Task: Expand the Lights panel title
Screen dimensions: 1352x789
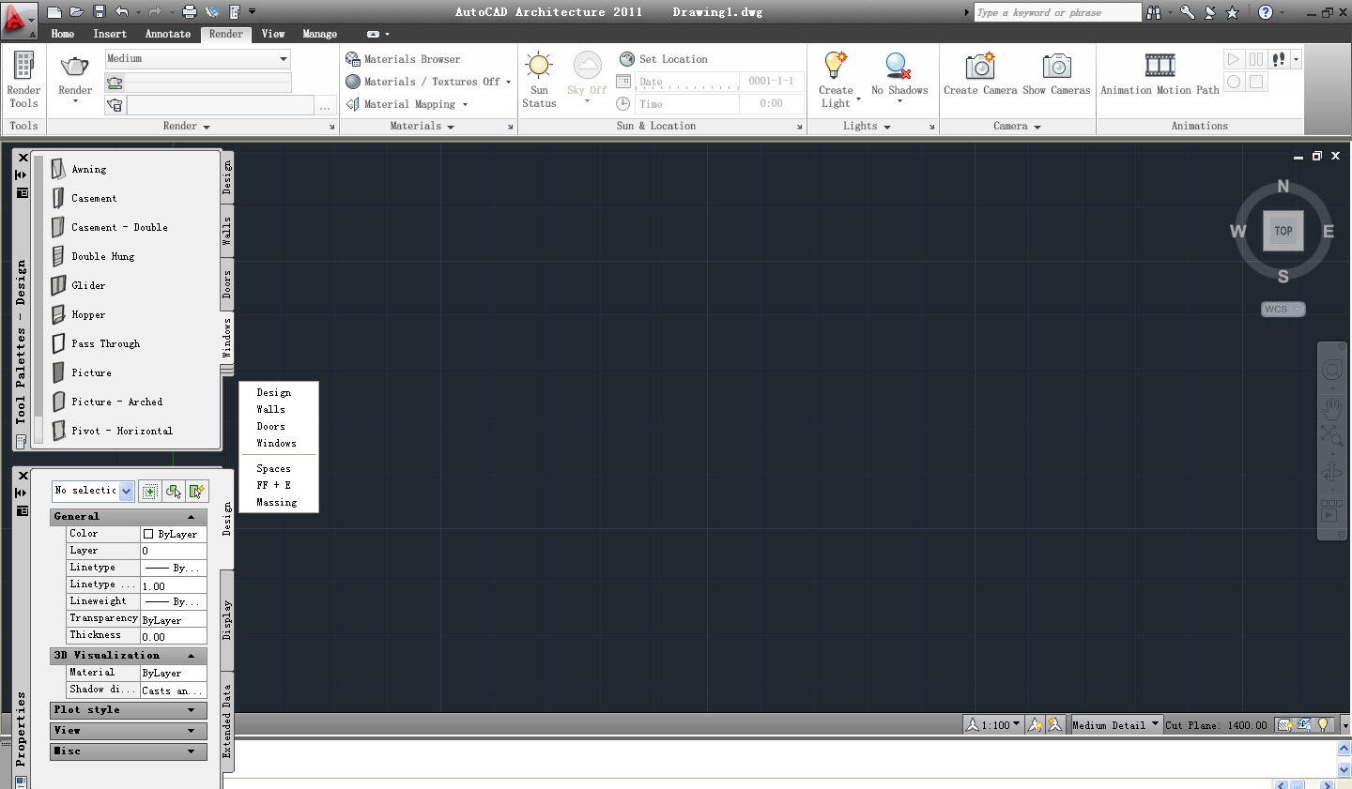Action: pos(867,126)
